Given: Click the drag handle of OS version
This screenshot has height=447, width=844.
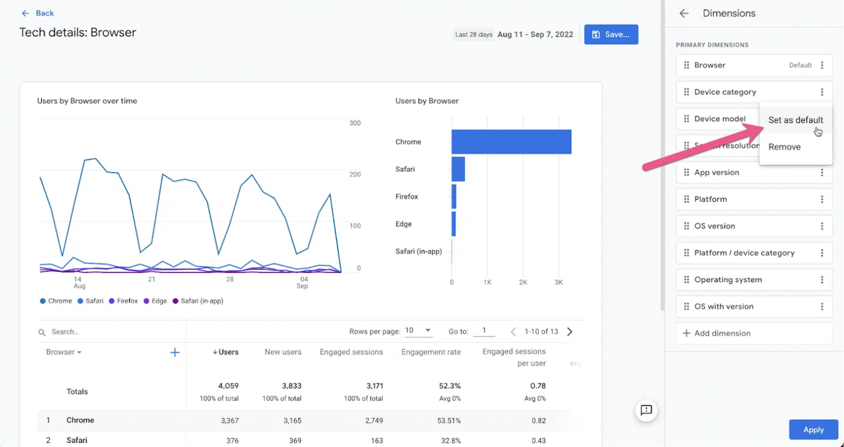Looking at the screenshot, I should (x=686, y=226).
